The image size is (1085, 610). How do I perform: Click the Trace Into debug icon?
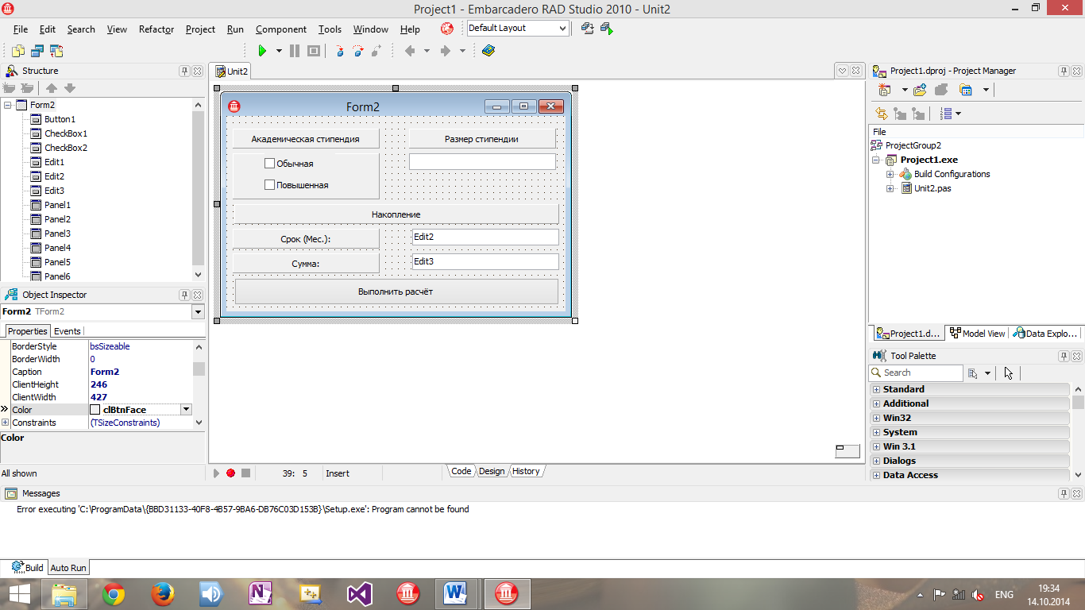[340, 51]
